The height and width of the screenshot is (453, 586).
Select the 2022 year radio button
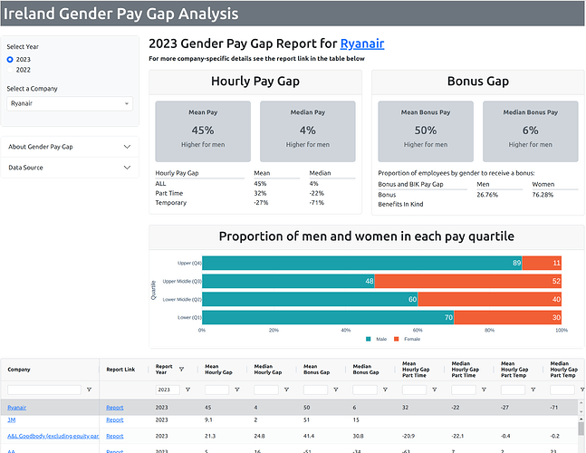tap(10, 70)
